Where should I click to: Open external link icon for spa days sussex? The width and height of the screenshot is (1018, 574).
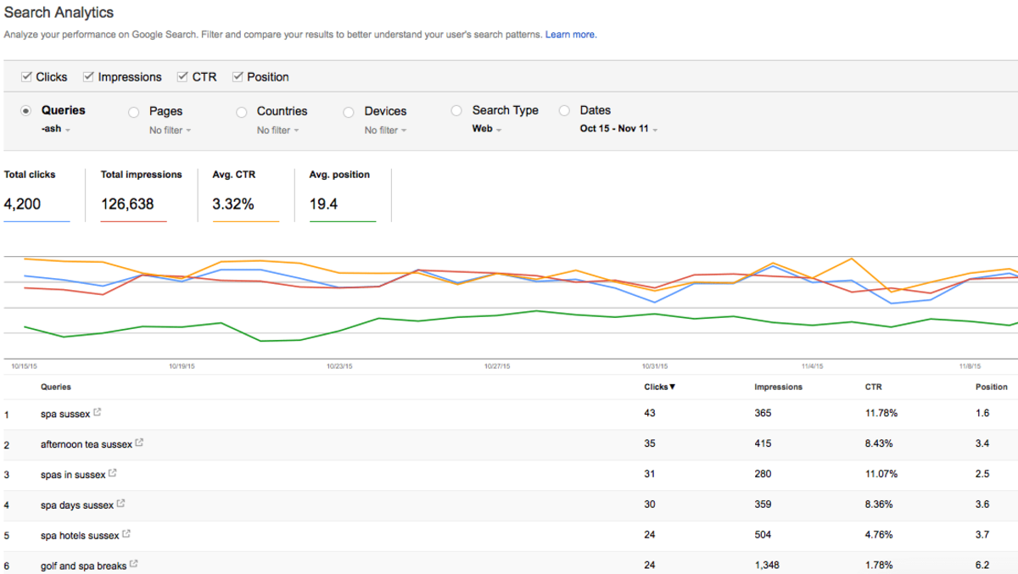point(120,504)
